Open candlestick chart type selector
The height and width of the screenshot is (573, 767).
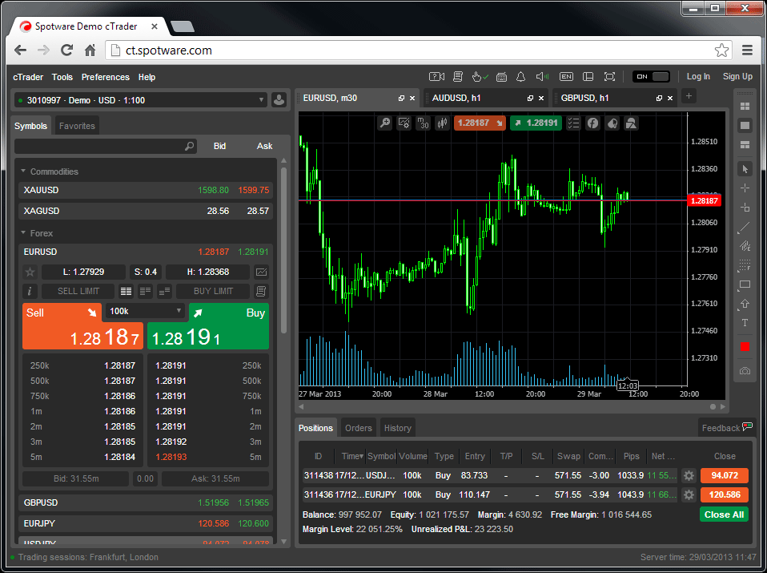click(442, 123)
